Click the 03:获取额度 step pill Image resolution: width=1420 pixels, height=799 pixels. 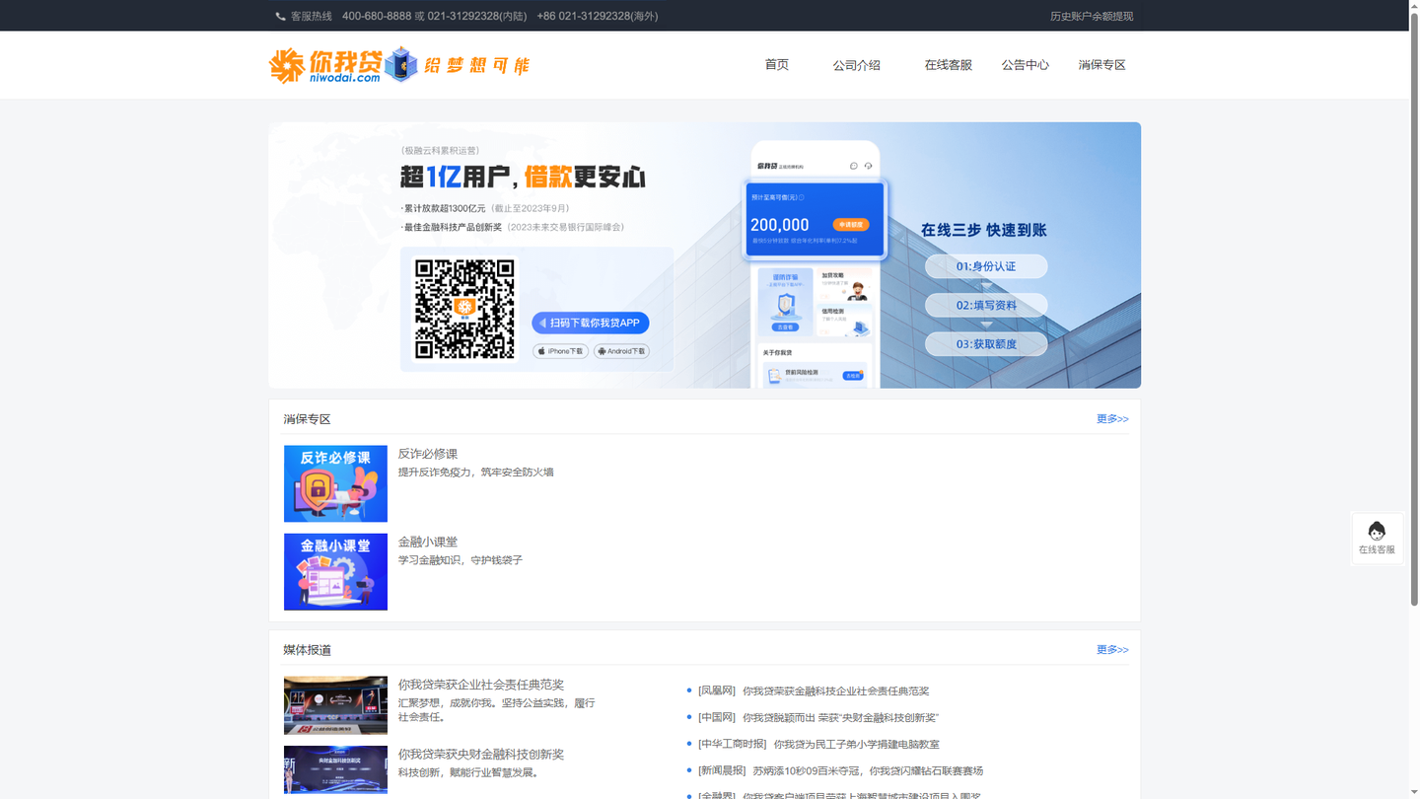(x=986, y=344)
